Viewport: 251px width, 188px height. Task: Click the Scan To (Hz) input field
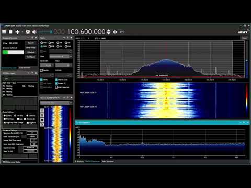(x=30, y=151)
